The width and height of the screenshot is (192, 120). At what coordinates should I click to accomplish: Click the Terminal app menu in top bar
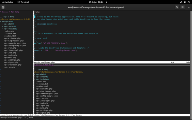23,2
